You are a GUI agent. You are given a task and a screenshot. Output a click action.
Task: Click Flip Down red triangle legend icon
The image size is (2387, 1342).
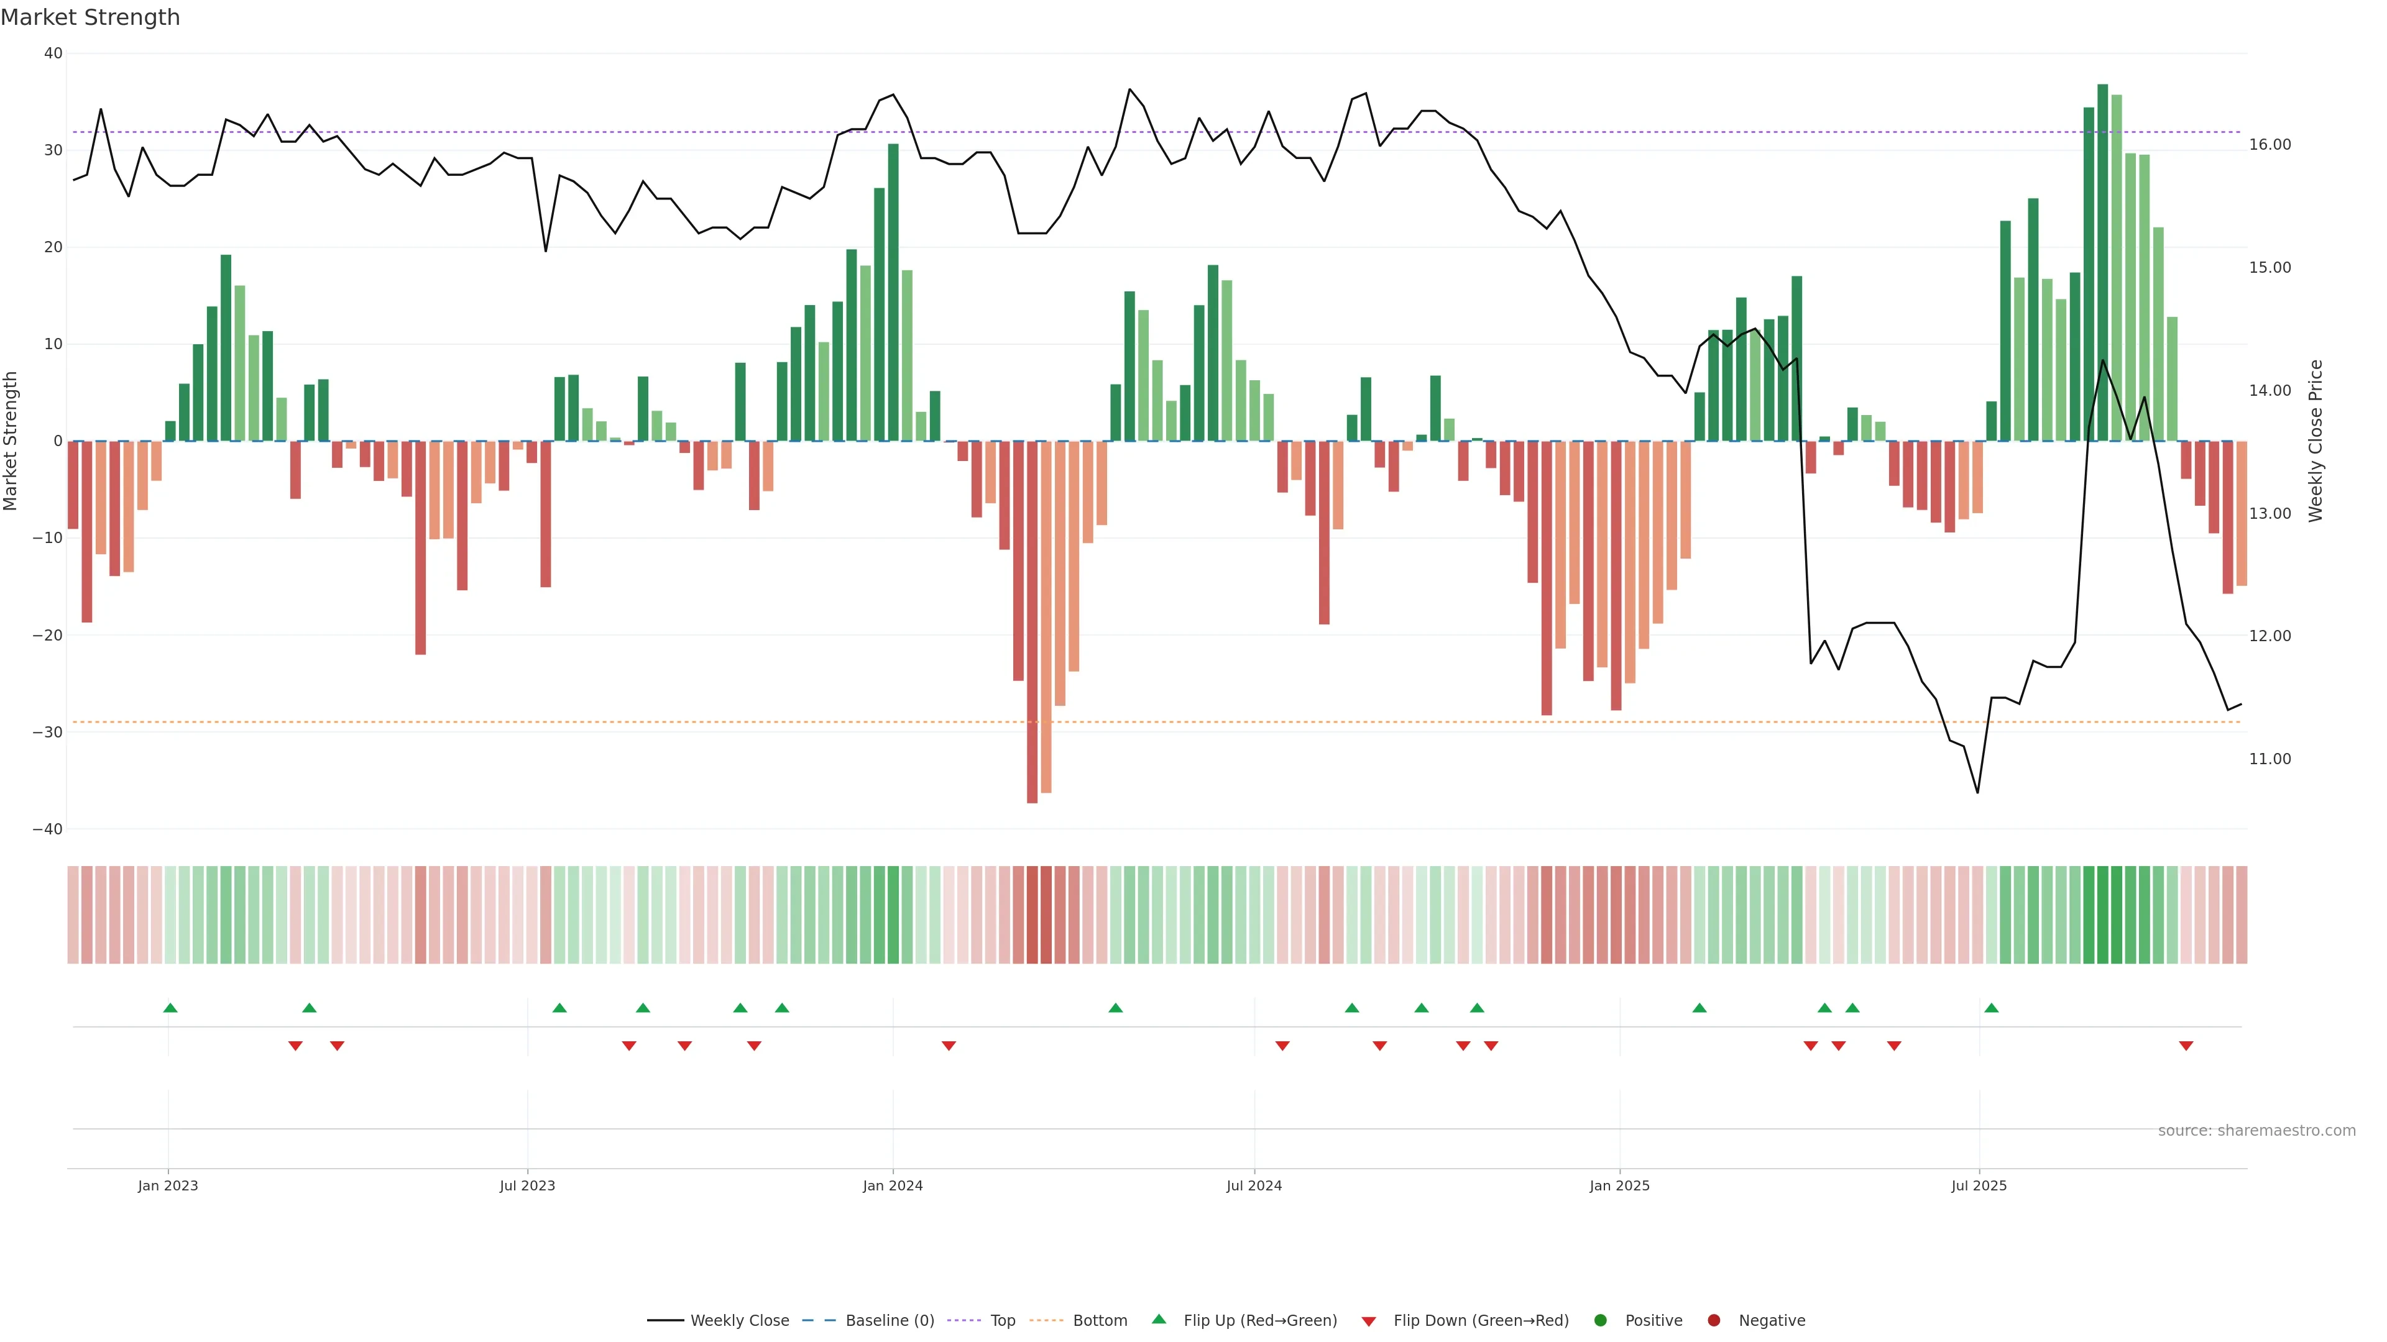click(1369, 1321)
